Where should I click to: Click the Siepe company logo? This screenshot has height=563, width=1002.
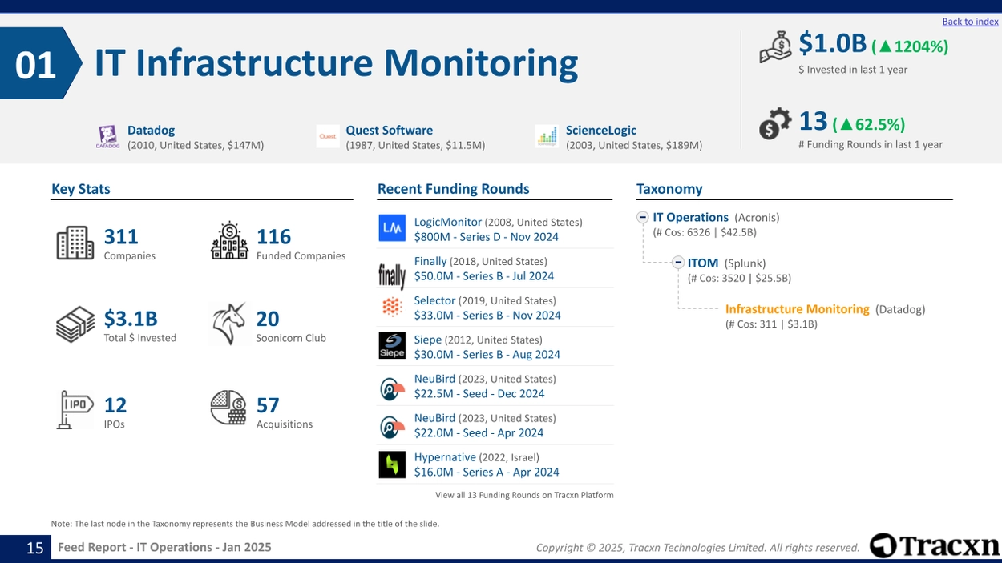click(x=392, y=346)
